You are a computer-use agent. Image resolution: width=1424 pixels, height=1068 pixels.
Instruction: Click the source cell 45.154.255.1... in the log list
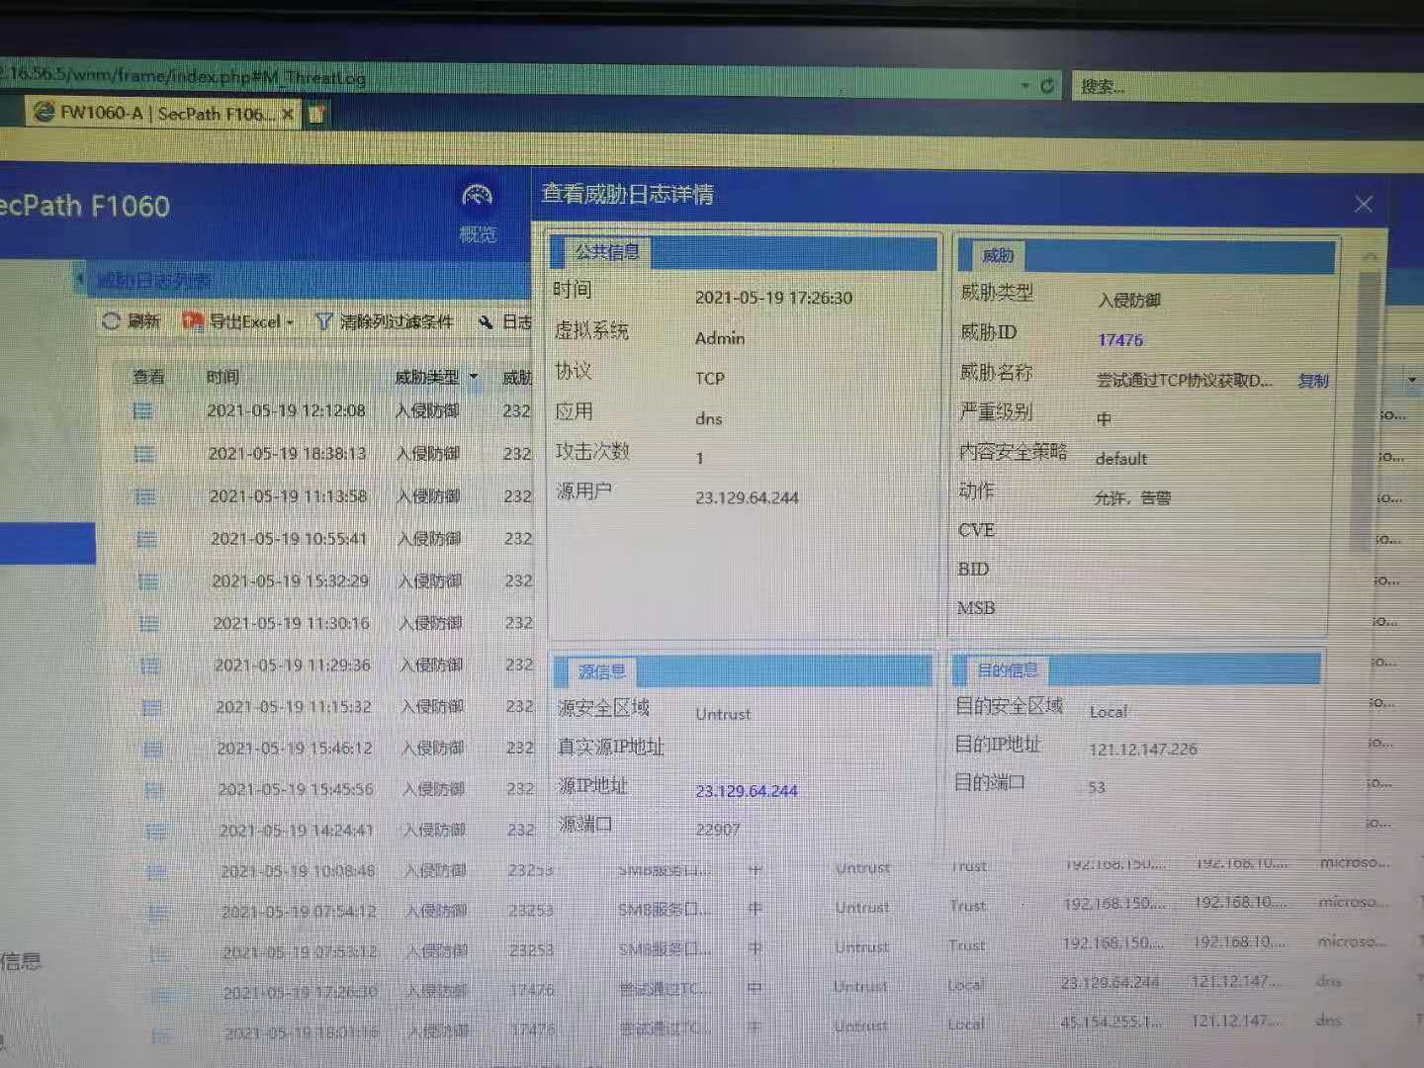pos(1111,1022)
